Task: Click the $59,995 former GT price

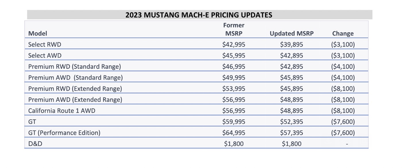Action: tap(234, 122)
